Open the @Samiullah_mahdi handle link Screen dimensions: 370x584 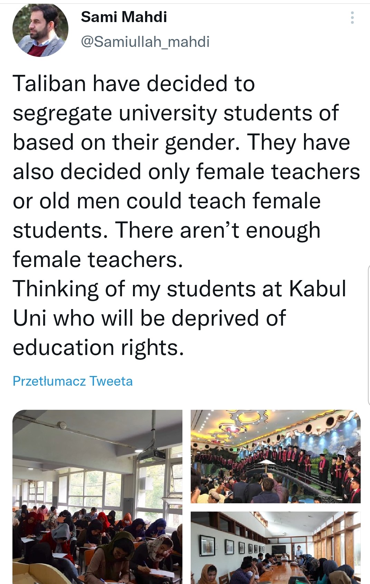[x=145, y=42]
